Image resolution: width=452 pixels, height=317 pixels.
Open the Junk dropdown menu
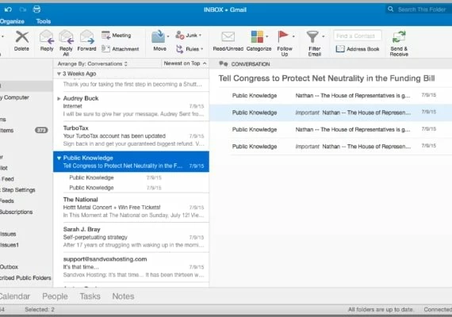(189, 36)
